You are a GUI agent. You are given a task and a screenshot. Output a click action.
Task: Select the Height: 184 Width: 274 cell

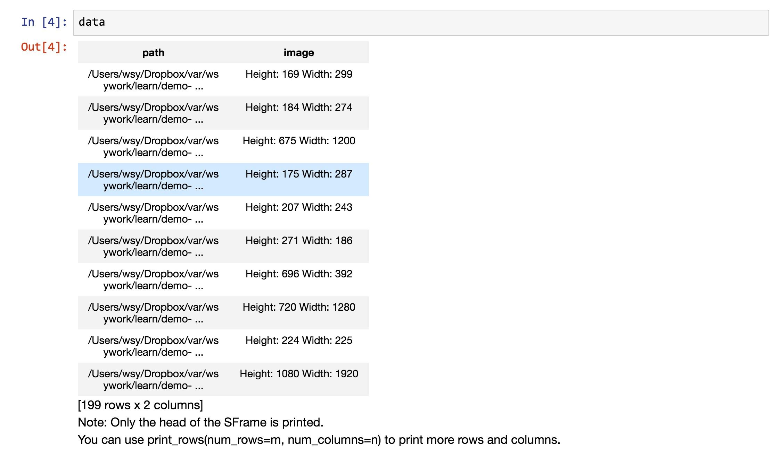point(298,107)
